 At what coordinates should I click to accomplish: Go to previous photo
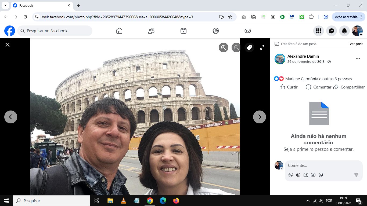click(11, 117)
